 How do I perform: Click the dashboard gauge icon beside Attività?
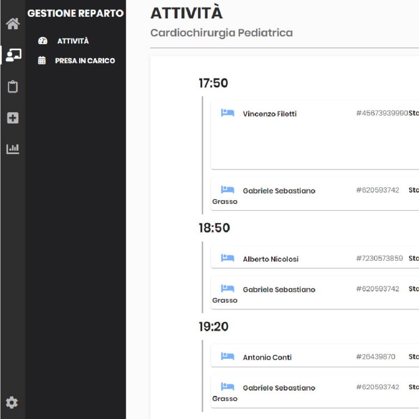42,41
